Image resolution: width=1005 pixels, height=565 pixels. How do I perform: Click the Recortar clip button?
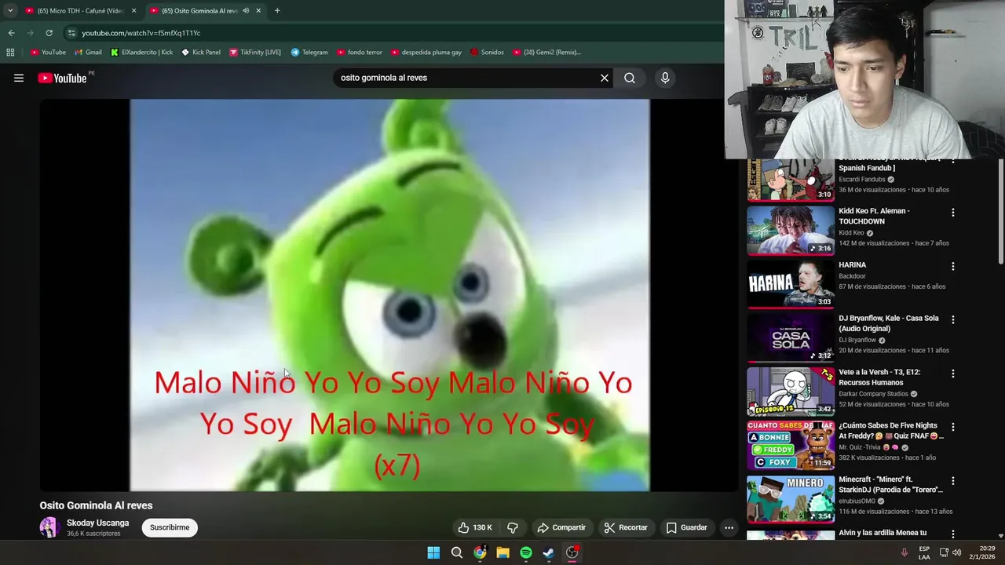[x=626, y=527]
